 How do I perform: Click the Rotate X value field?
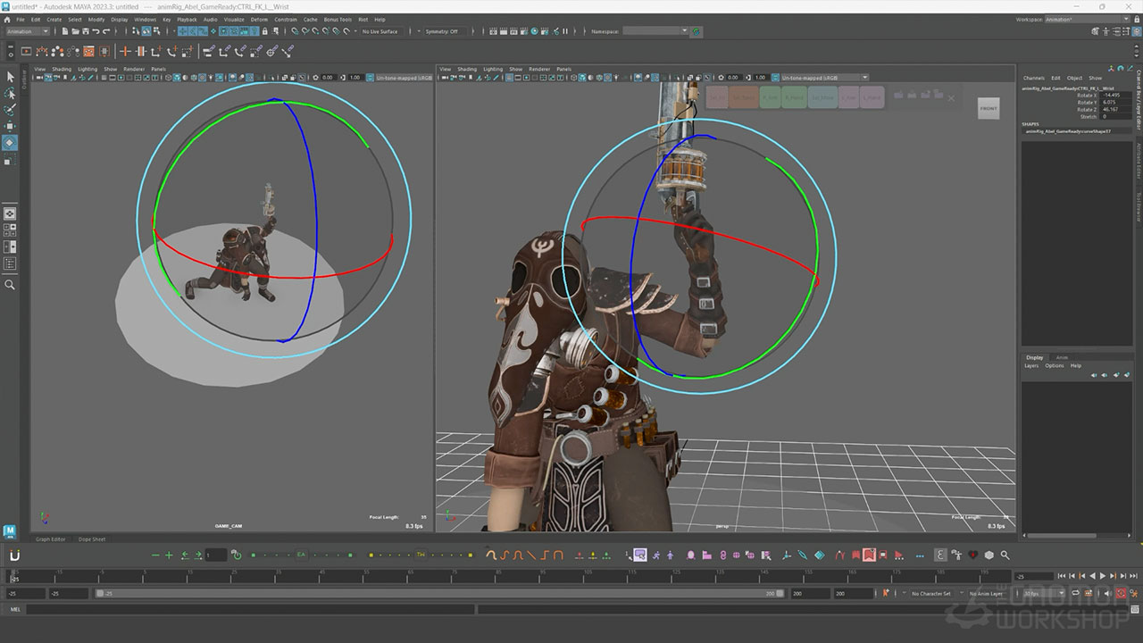(1117, 96)
